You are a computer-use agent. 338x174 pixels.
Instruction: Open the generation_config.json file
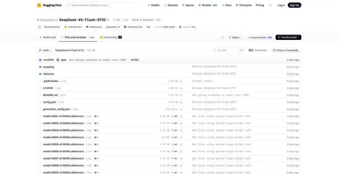[57, 109]
